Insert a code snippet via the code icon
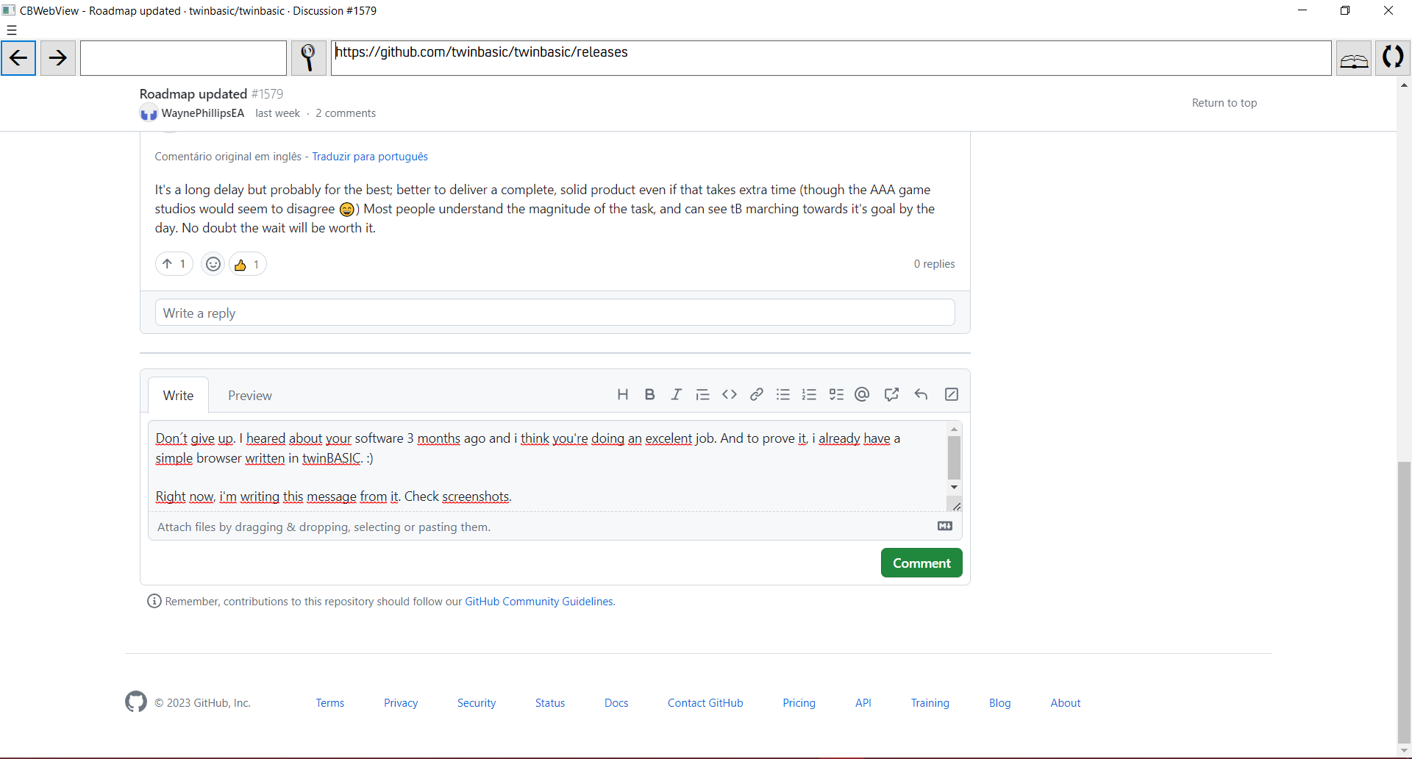1412x759 pixels. click(x=729, y=394)
